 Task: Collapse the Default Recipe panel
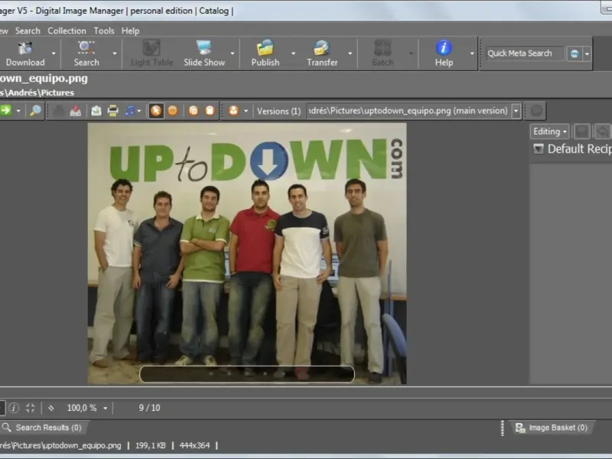(539, 148)
